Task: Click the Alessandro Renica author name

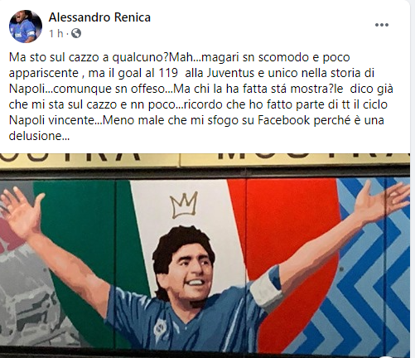Action: tap(99, 17)
